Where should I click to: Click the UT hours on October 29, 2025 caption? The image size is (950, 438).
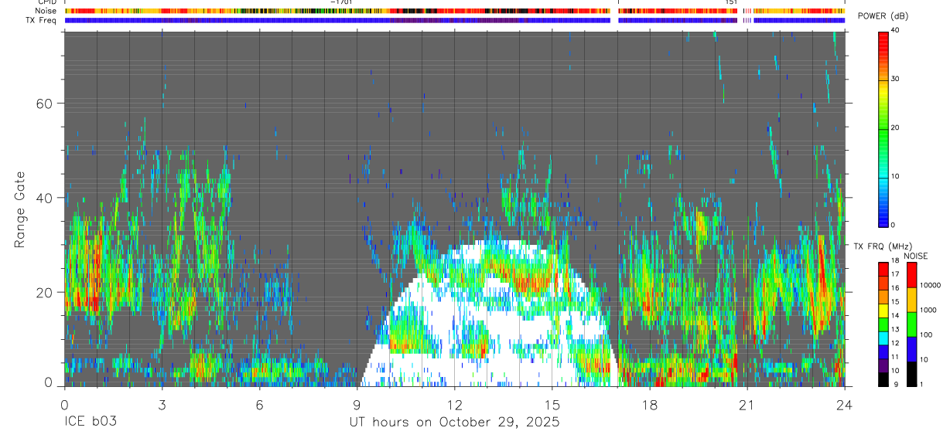point(454,422)
